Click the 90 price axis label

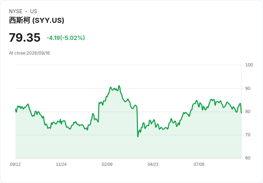click(248, 88)
